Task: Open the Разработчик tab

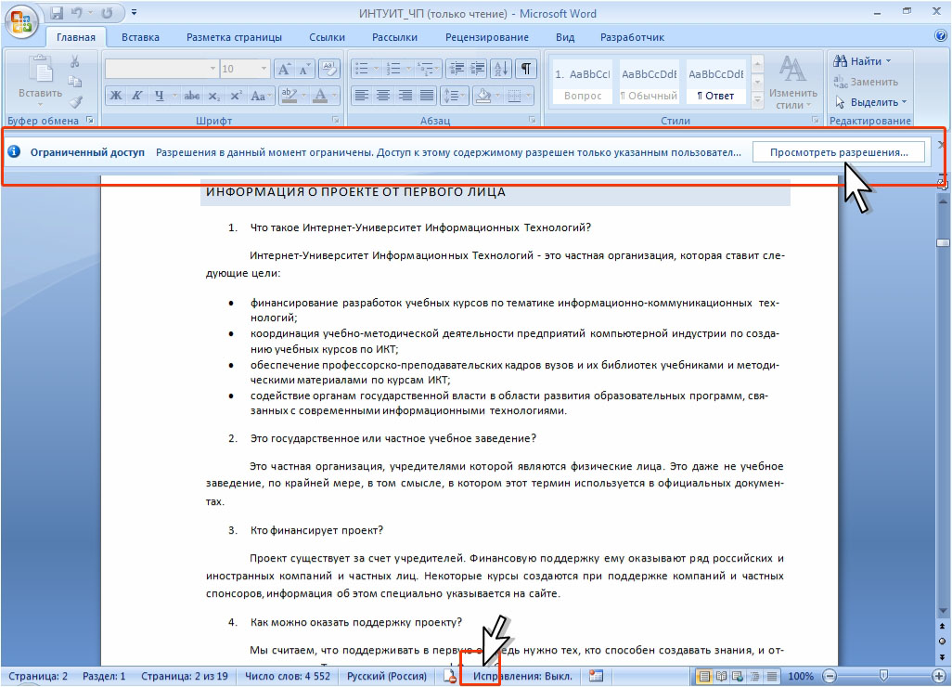Action: pyautogui.click(x=632, y=37)
